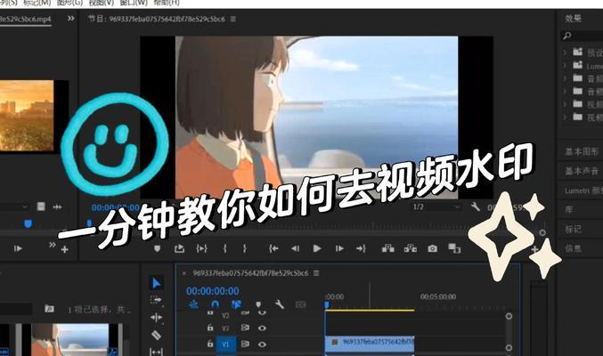Select the Selection tool arrow
This screenshot has height=356, width=603.
[x=156, y=283]
